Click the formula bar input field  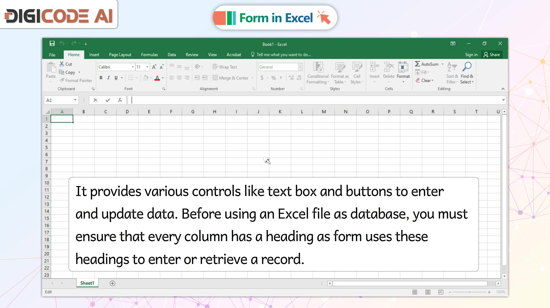[315, 100]
